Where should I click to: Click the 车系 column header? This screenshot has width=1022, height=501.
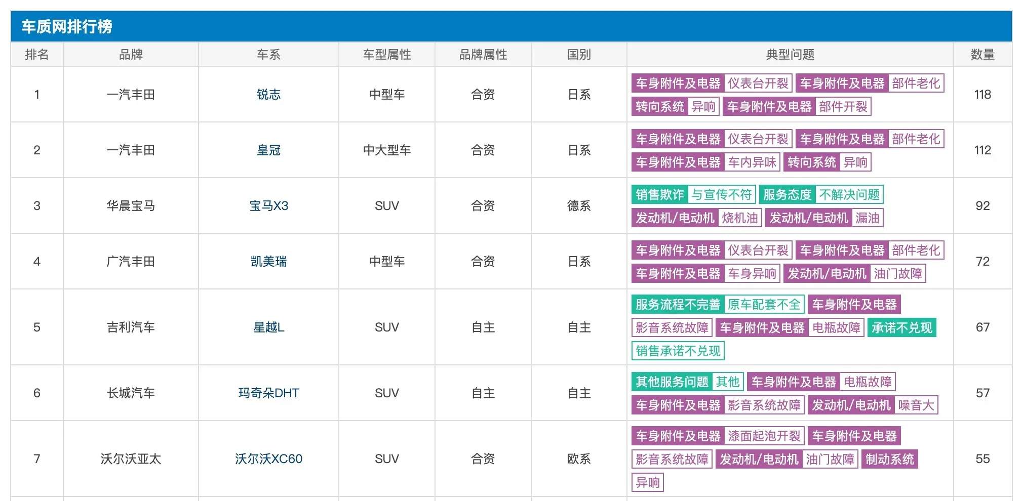[x=268, y=55]
